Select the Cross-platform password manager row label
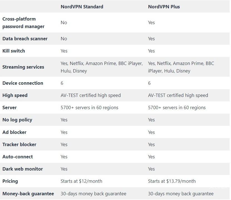This screenshot has height=200, width=231. pos(23,23)
